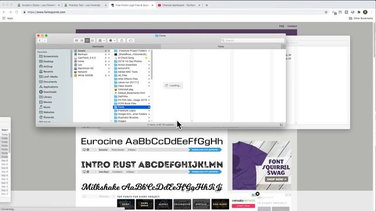
Task: Open the Finder action gear menu
Action: [112, 40]
